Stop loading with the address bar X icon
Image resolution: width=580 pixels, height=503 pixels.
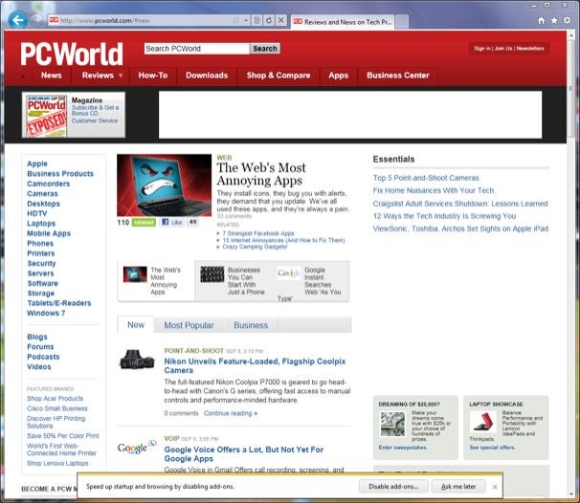tap(280, 20)
